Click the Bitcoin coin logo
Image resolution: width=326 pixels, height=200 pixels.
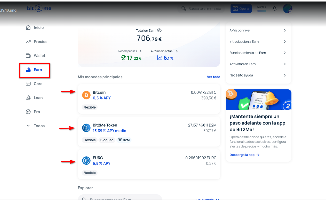click(86, 95)
